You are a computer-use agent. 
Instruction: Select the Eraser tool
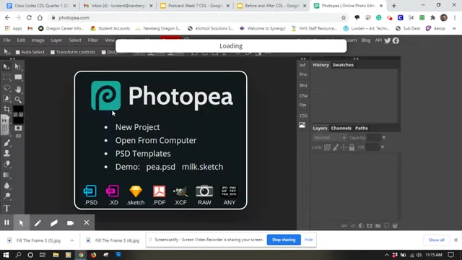click(x=6, y=164)
